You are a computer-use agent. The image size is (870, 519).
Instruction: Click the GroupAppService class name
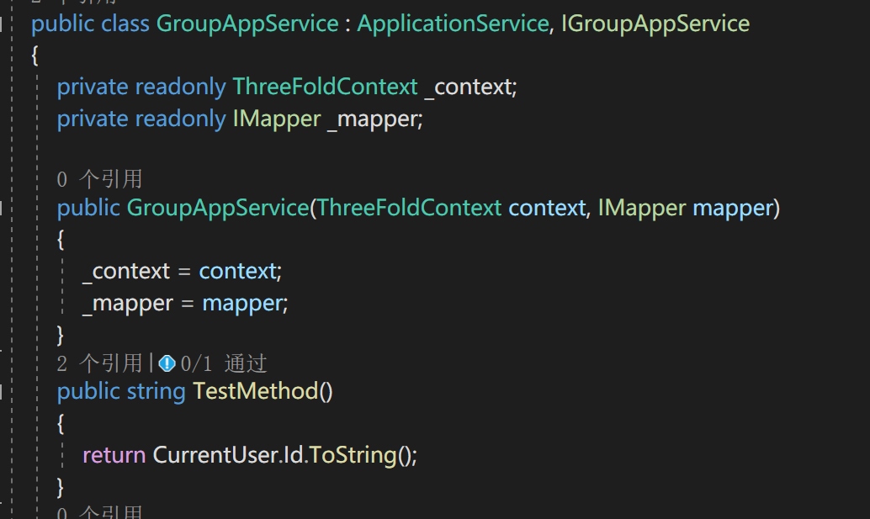tap(247, 24)
